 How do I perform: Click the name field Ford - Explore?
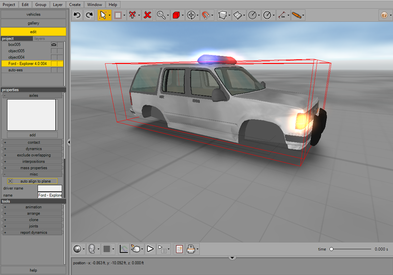point(50,195)
